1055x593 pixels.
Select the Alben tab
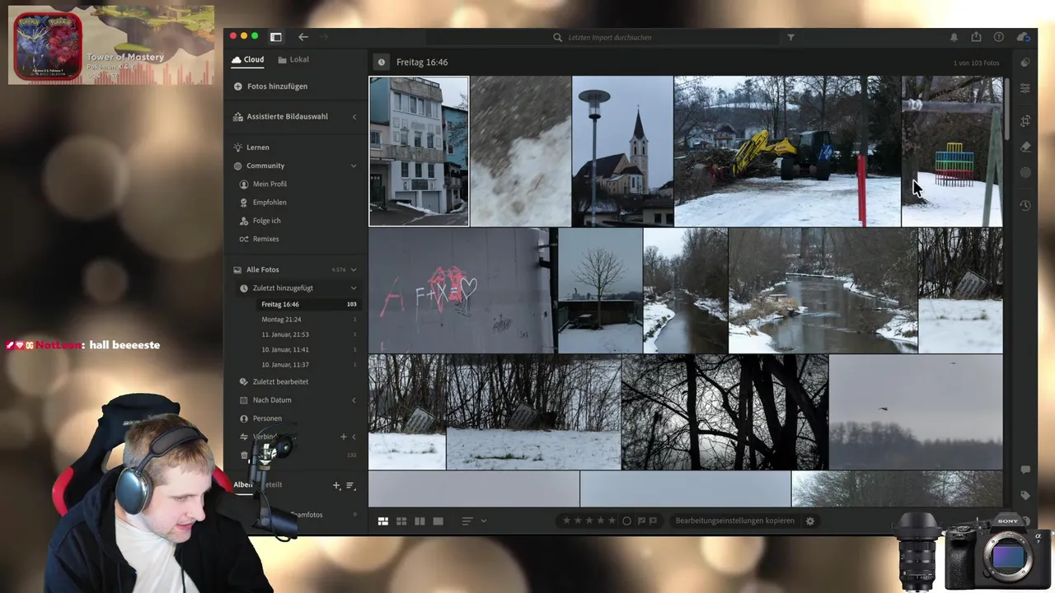(242, 485)
